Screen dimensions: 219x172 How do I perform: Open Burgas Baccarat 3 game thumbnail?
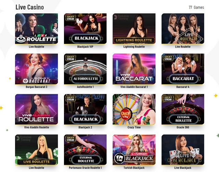37,69
